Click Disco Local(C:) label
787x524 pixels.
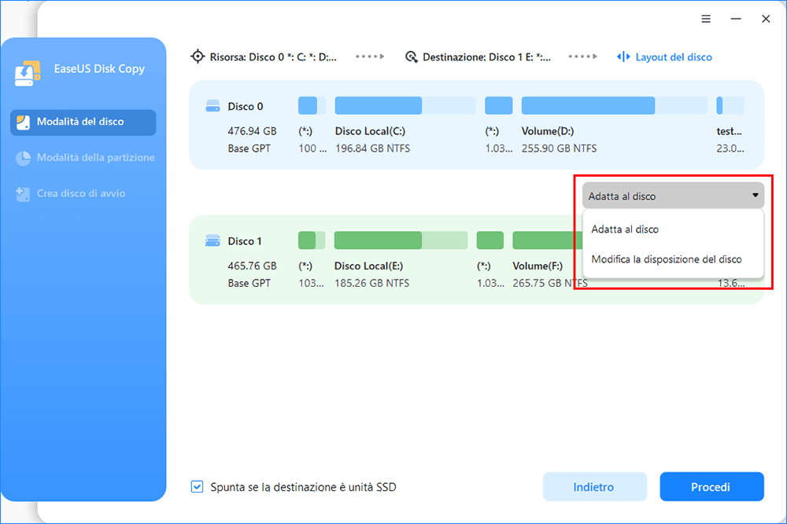pyautogui.click(x=371, y=131)
